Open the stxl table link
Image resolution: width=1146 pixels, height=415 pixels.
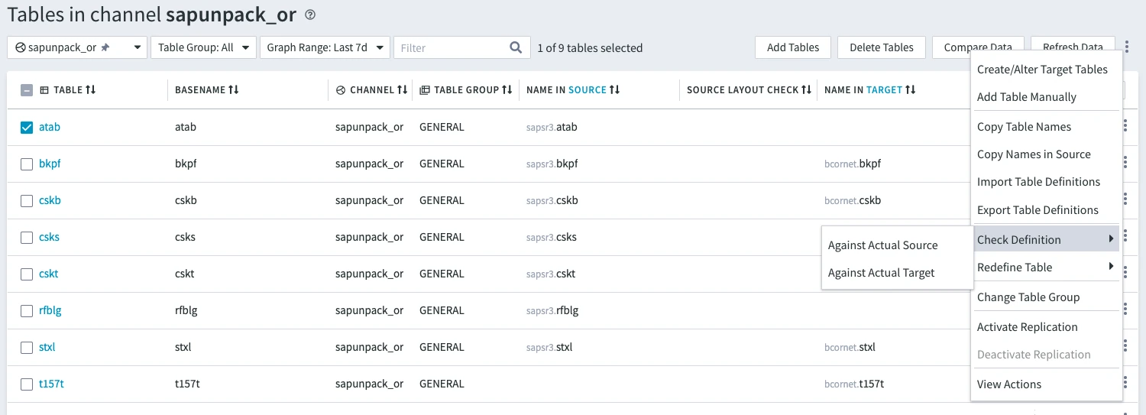click(x=47, y=347)
